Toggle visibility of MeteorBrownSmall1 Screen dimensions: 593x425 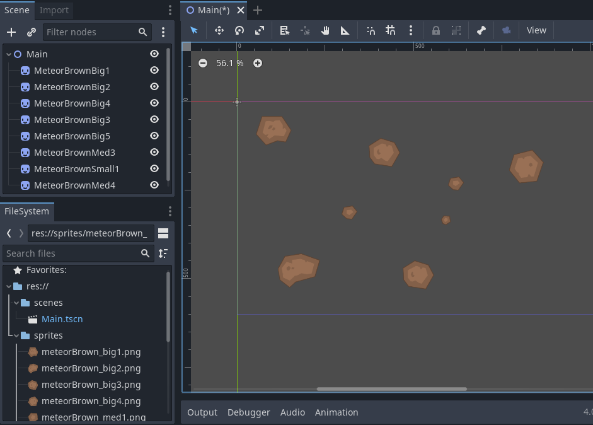[x=154, y=168]
